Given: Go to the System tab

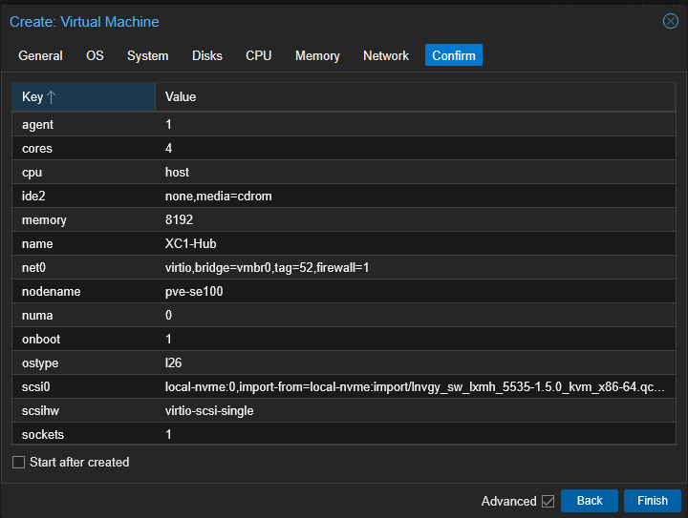Looking at the screenshot, I should coord(147,56).
